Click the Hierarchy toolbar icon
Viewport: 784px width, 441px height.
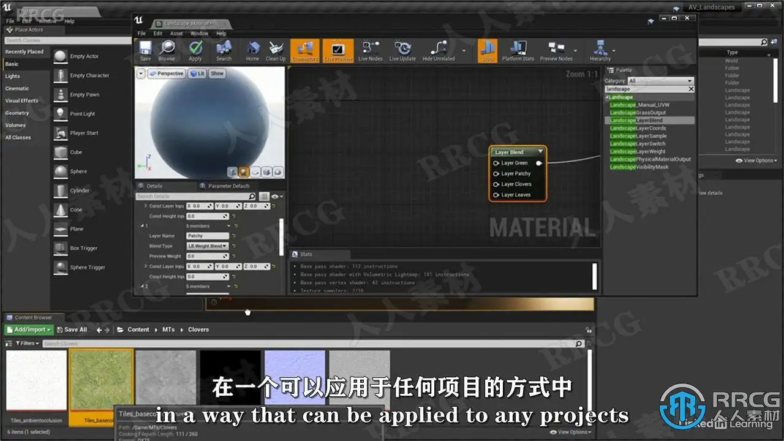click(600, 51)
